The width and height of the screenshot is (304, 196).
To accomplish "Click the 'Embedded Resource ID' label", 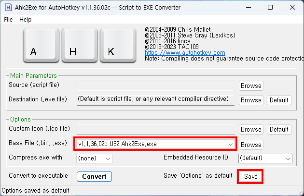I will [x=196, y=157].
